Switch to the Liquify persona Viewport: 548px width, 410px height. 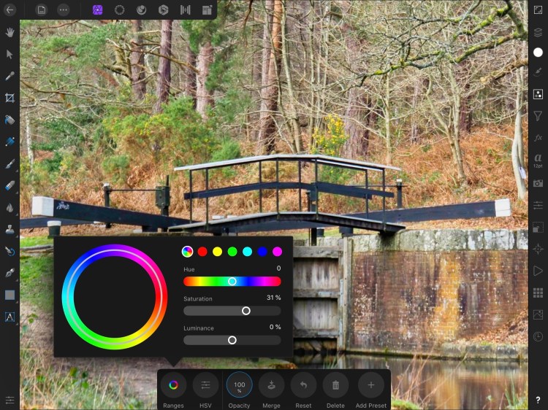(x=120, y=10)
